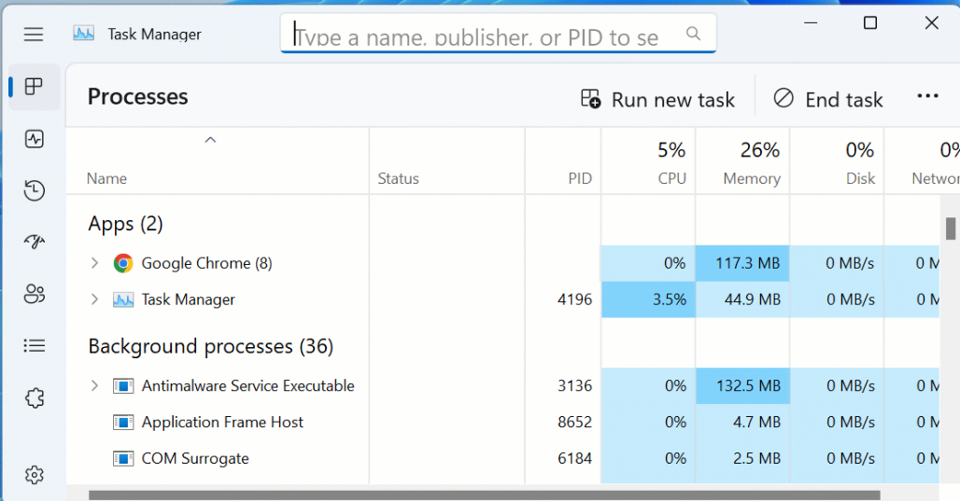Viewport: 960px width, 501px height.
Task: Click the Run new task button
Action: 657,99
